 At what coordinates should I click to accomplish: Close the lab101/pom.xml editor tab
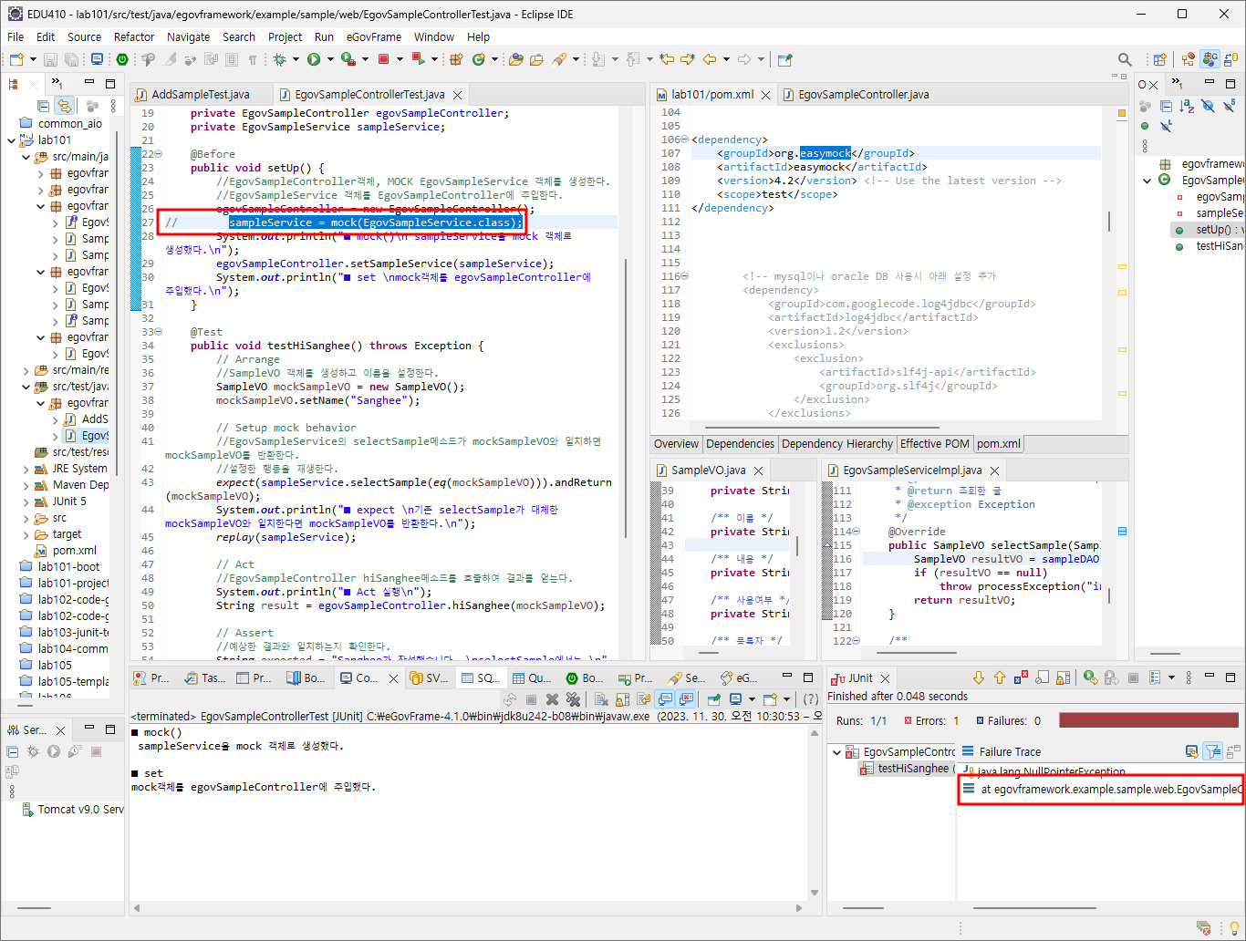(x=765, y=95)
